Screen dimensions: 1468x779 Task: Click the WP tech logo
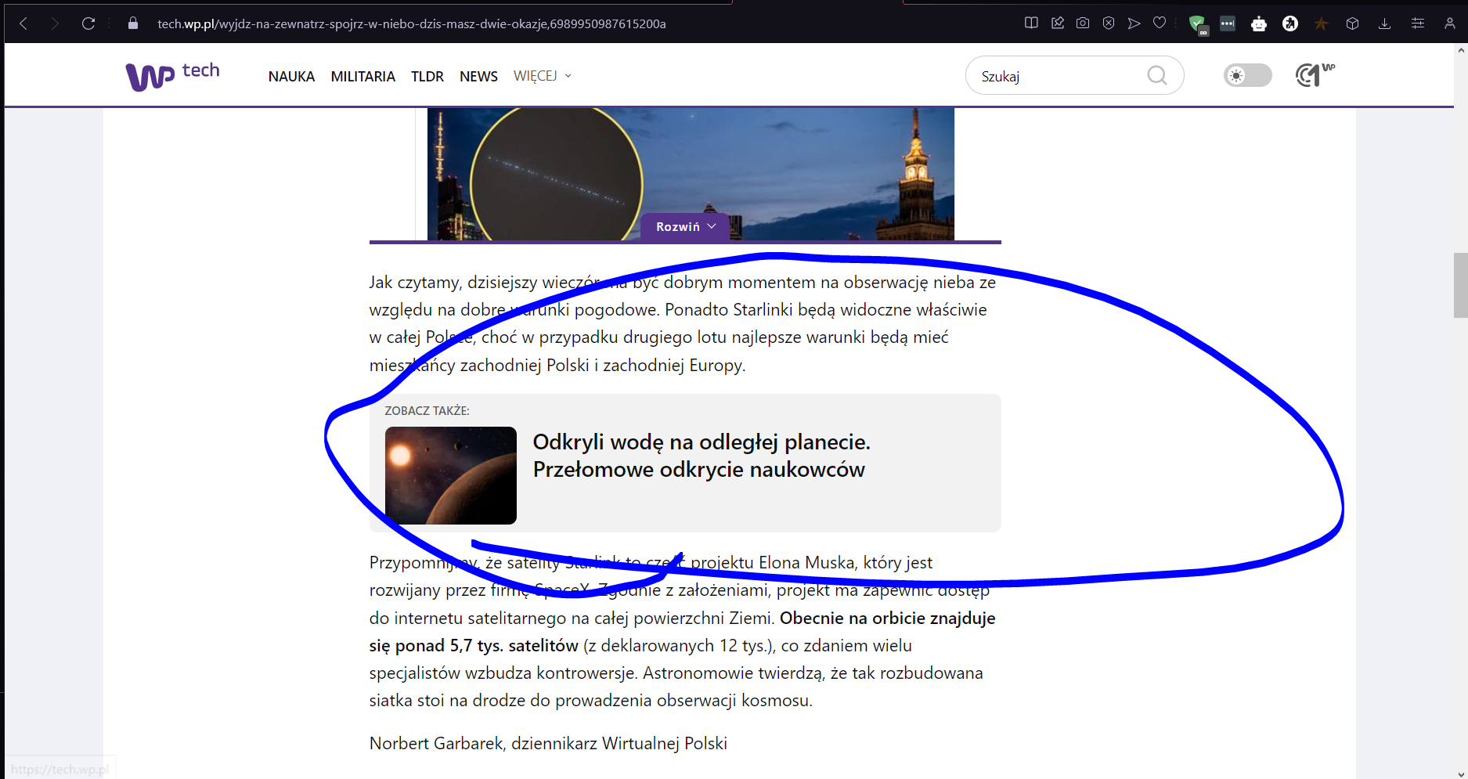(x=172, y=75)
